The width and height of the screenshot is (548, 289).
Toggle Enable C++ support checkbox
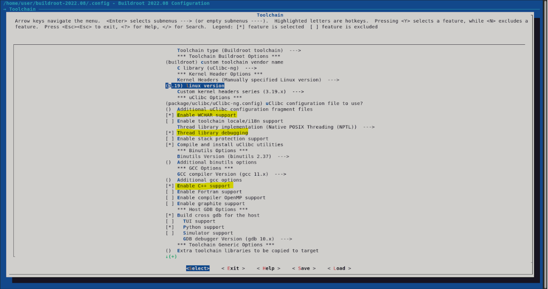[203, 186]
